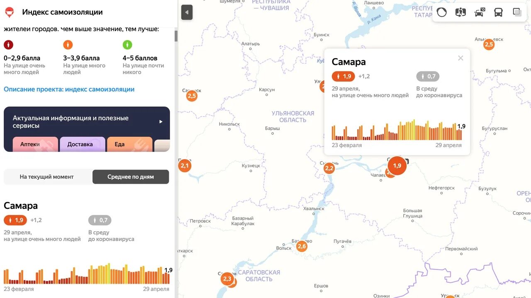
Task: Click the '23 февраля' date under popup chart
Action: coord(347,145)
